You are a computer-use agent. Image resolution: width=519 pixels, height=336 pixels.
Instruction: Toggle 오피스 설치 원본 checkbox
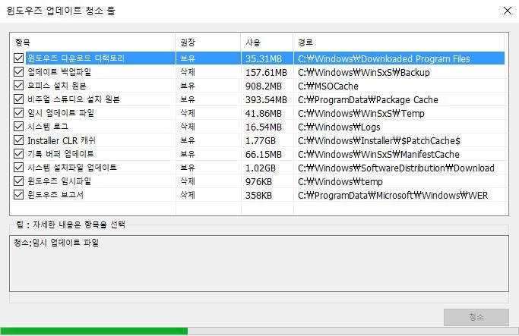click(x=18, y=86)
